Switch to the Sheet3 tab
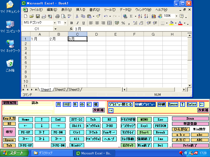210x157 pixels. [x=74, y=89]
